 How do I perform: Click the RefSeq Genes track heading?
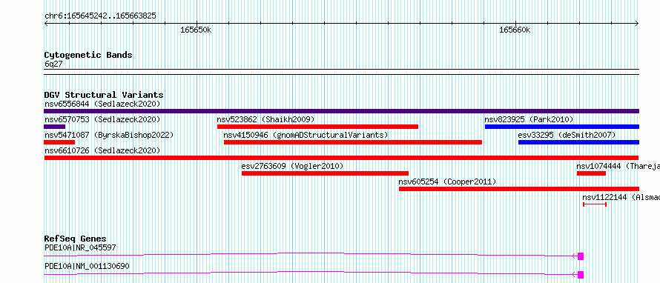click(75, 239)
